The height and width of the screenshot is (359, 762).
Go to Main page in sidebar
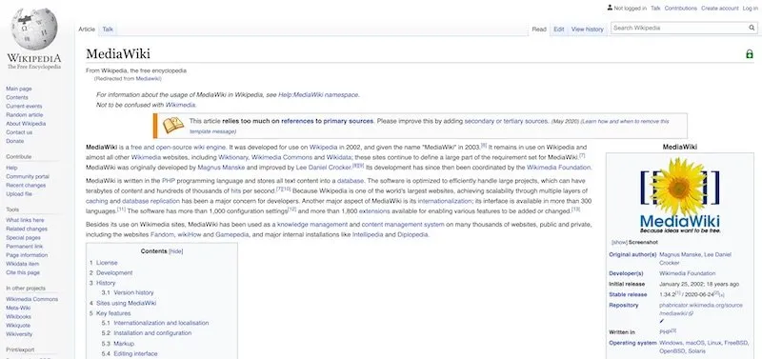(x=18, y=89)
